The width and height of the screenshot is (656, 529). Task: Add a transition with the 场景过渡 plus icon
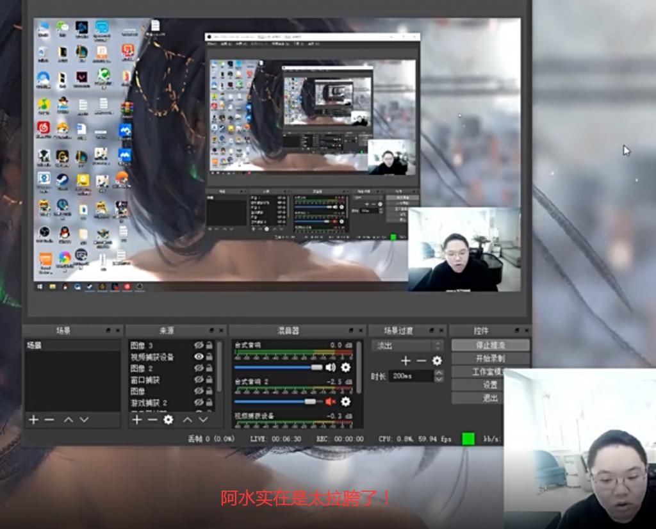point(406,361)
